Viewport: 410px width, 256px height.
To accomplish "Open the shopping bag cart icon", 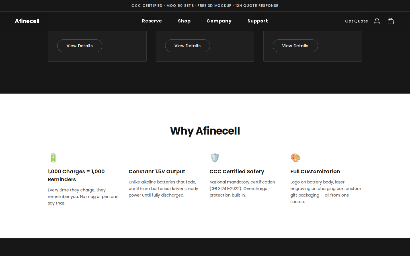I will [391, 21].
